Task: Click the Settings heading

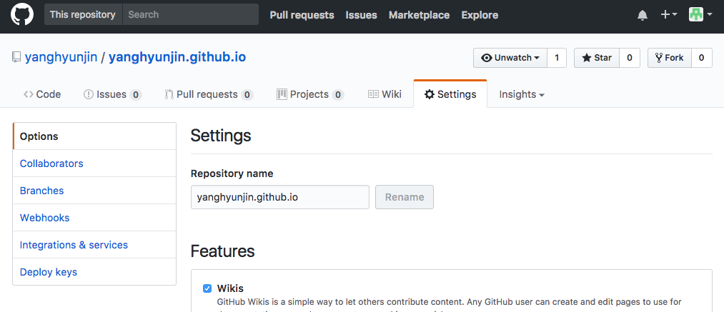Action: [x=221, y=136]
